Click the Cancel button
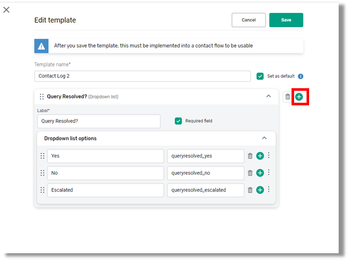Image resolution: width=349 pixels, height=261 pixels. coord(249,20)
